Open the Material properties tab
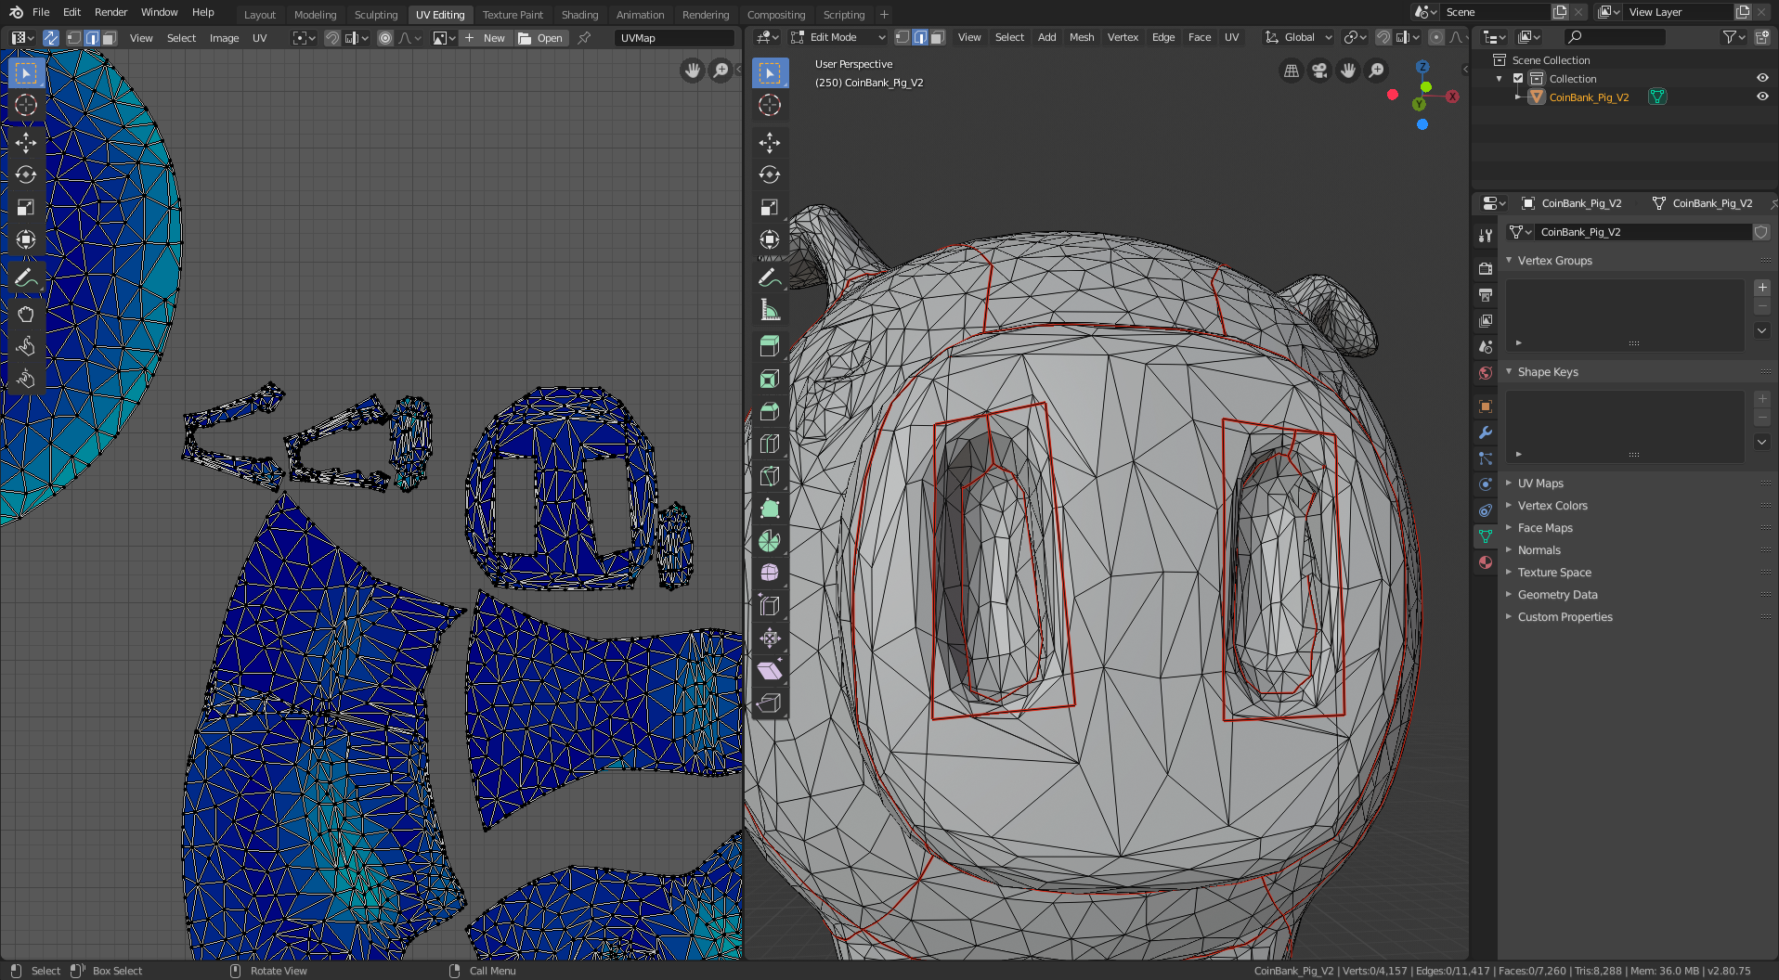The height and width of the screenshot is (980, 1779). pos(1486,562)
